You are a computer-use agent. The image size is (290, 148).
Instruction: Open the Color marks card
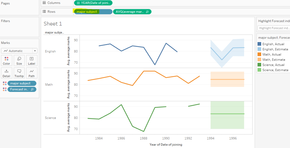[6, 60]
